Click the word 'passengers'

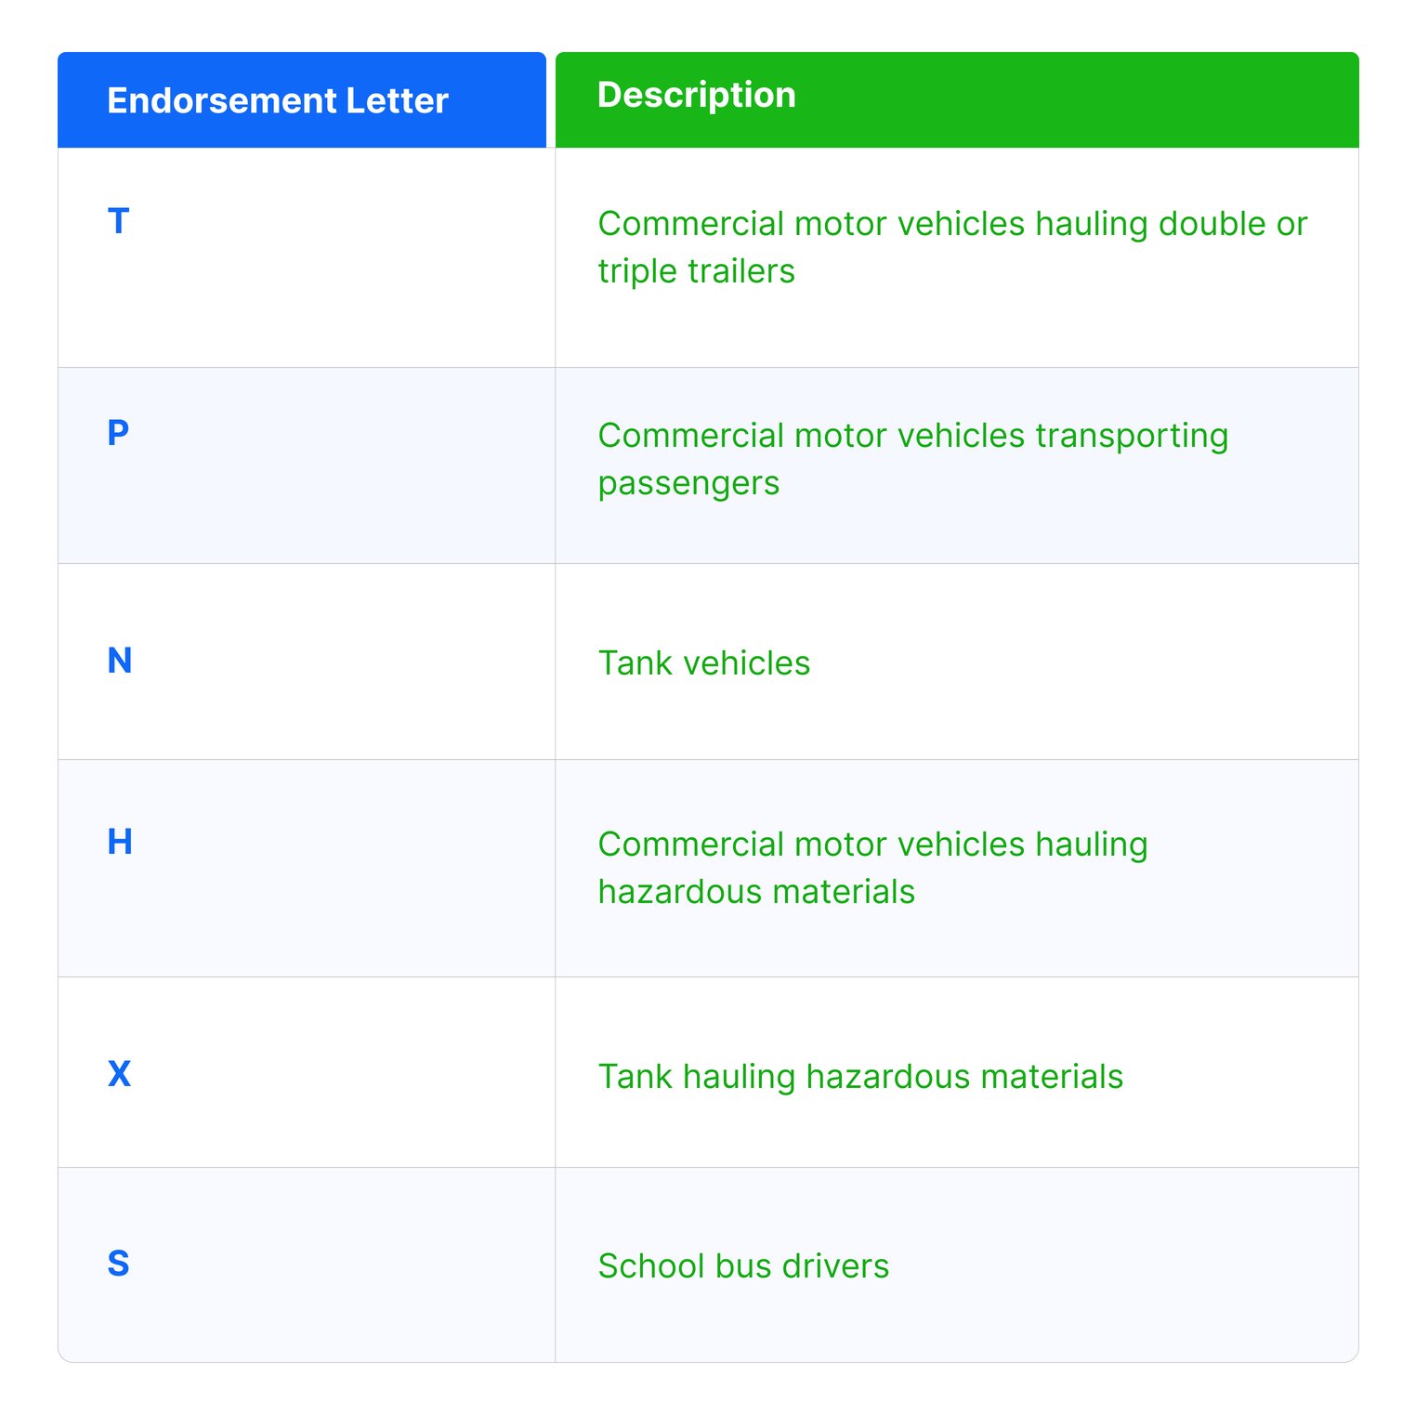(x=688, y=484)
